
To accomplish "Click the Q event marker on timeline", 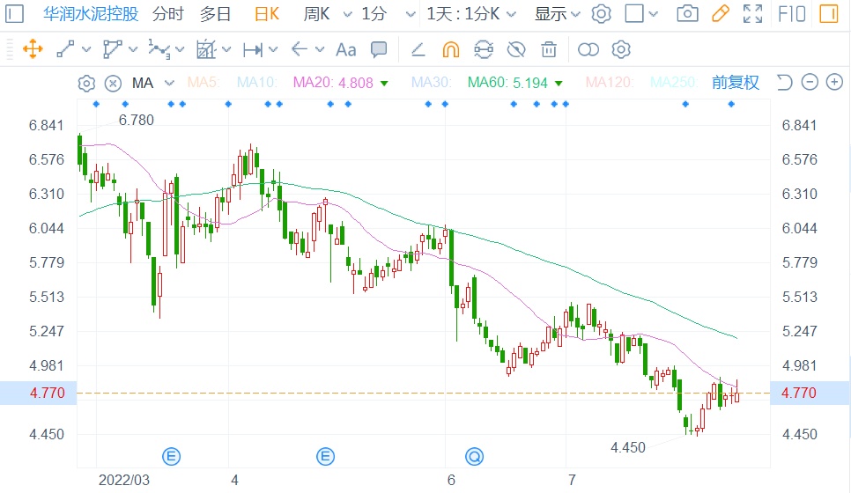I will click(475, 456).
